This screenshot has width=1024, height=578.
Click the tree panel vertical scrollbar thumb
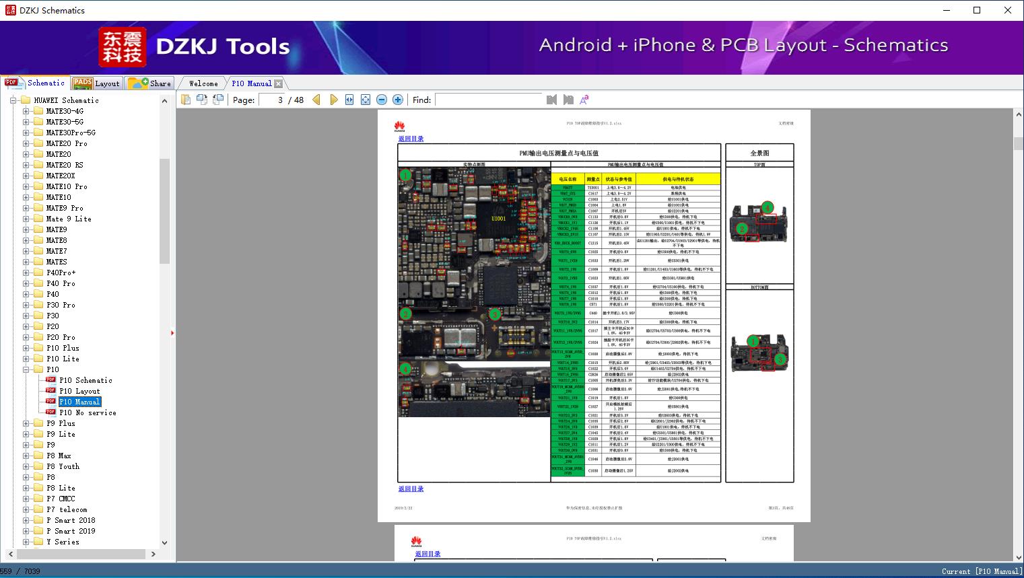coord(164,211)
